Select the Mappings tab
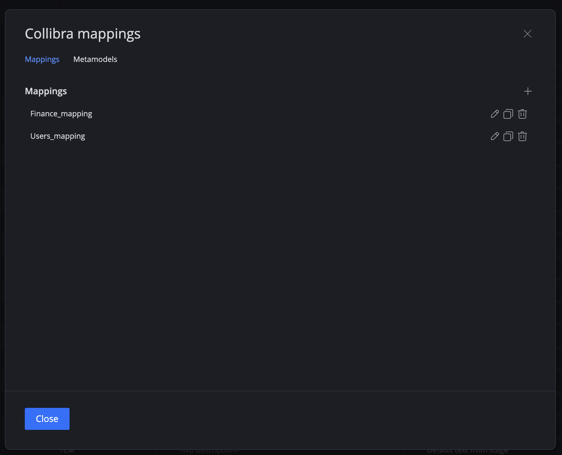 pyautogui.click(x=42, y=59)
